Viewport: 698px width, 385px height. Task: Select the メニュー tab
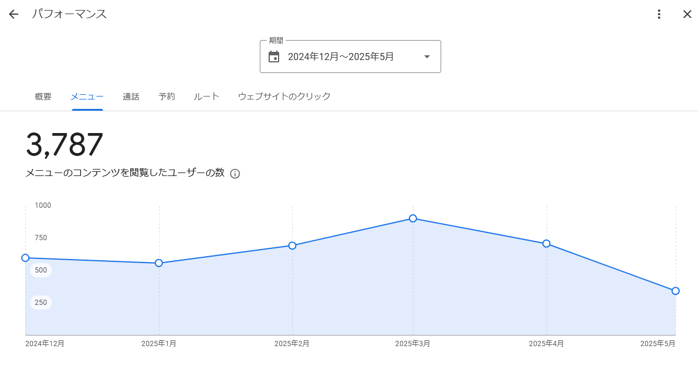point(87,97)
